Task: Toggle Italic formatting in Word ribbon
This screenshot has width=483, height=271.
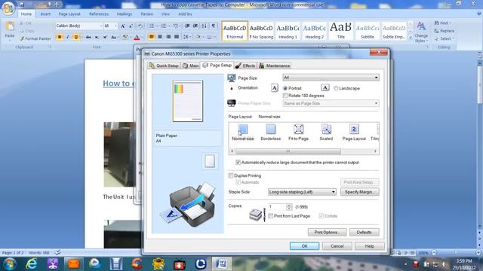Action: click(68, 37)
